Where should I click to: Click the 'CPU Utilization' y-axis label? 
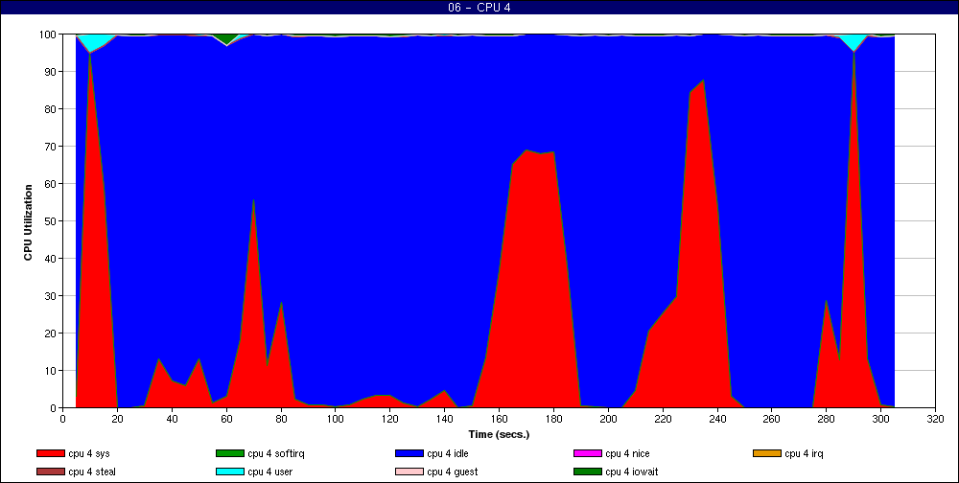tap(28, 222)
